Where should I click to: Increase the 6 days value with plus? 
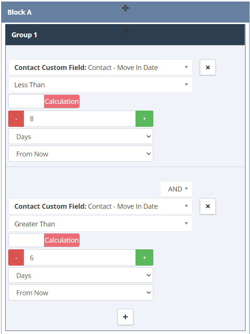145,258
